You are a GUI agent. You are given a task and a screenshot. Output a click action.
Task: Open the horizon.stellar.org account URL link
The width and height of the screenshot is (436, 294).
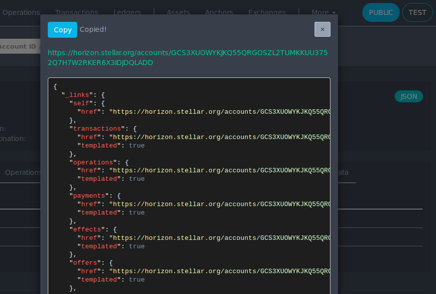pyautogui.click(x=188, y=58)
